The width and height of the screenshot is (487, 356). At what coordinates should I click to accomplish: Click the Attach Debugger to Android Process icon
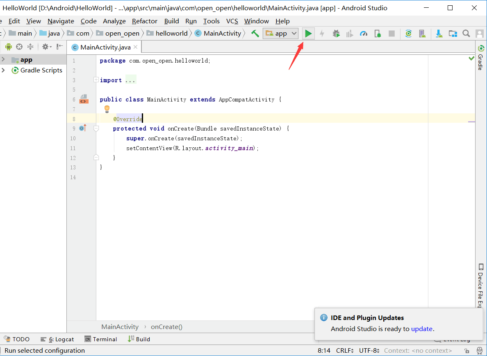(378, 34)
